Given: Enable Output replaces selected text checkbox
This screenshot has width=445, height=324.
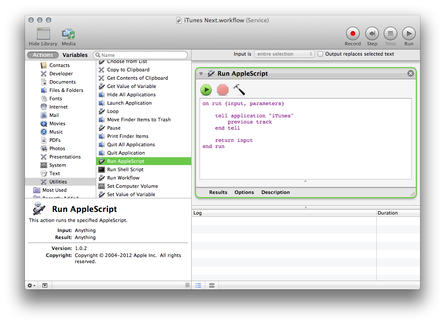Looking at the screenshot, I should click(x=320, y=54).
